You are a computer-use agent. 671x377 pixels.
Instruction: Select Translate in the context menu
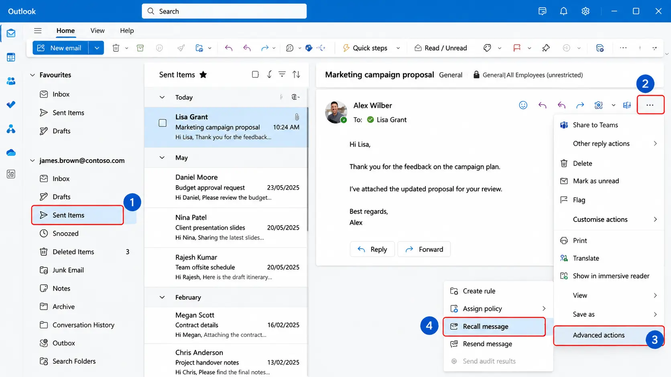[608, 258]
